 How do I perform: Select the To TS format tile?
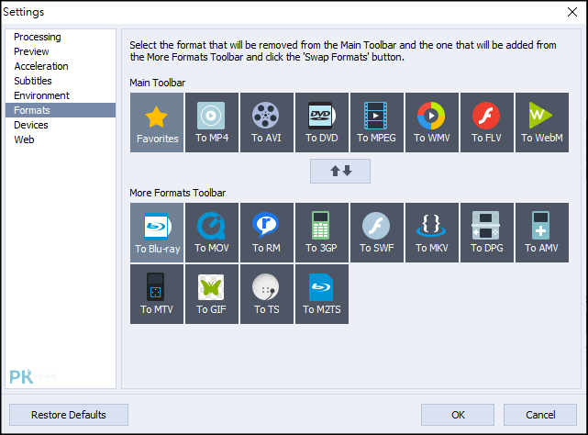click(267, 295)
